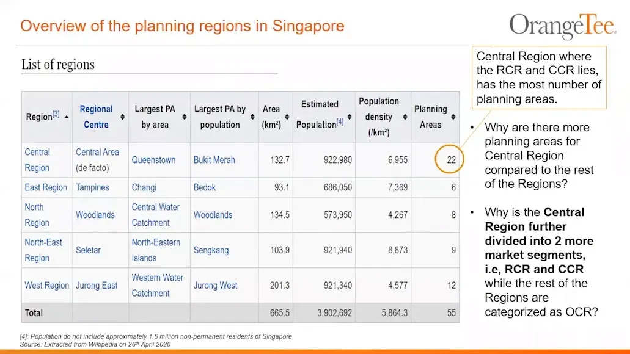Sort the Planning Areas column

click(x=453, y=117)
